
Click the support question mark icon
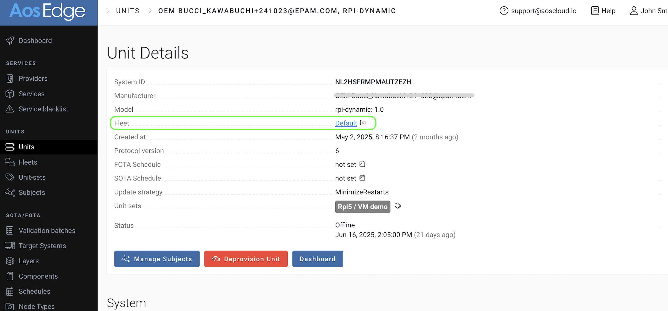click(x=504, y=11)
